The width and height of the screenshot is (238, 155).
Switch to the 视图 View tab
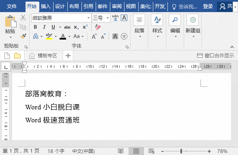[131, 6]
